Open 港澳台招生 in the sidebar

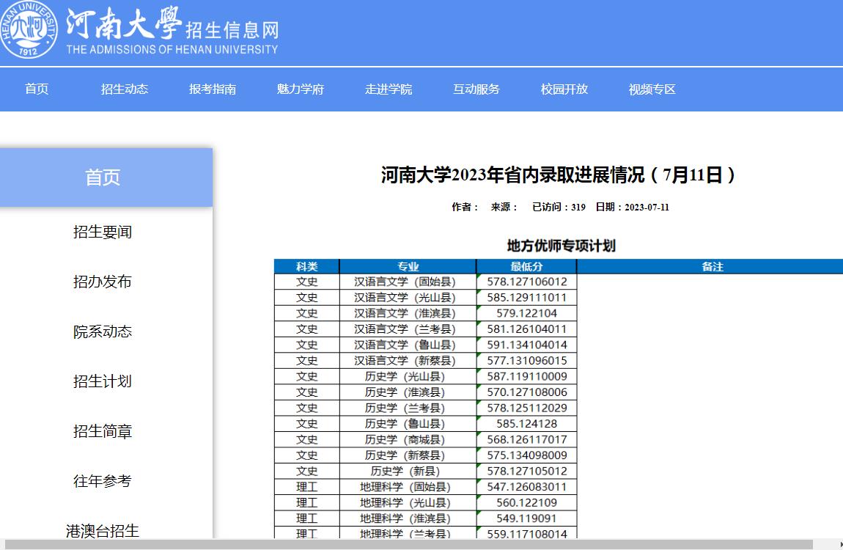102,531
